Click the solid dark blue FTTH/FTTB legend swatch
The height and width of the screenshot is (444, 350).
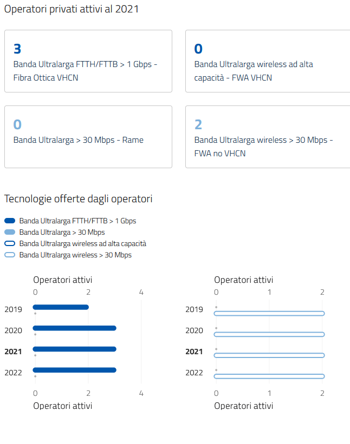click(x=10, y=221)
